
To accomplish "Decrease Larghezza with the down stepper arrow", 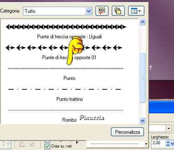I will tap(168, 145).
